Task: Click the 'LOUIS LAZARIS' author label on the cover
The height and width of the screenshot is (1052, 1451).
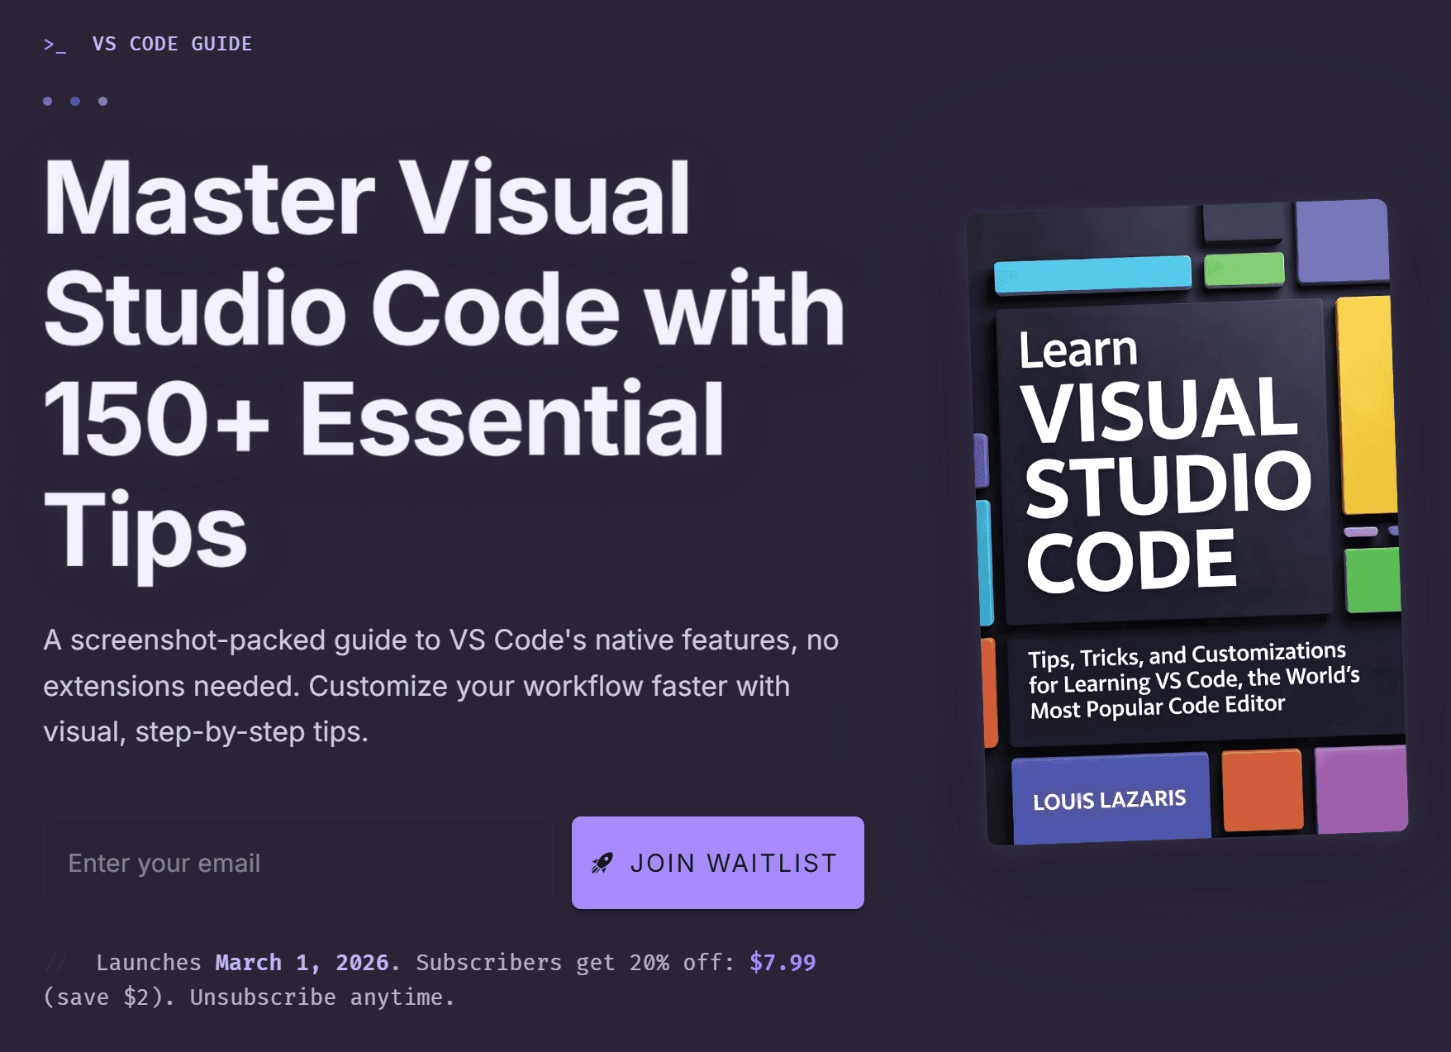Action: (1109, 798)
